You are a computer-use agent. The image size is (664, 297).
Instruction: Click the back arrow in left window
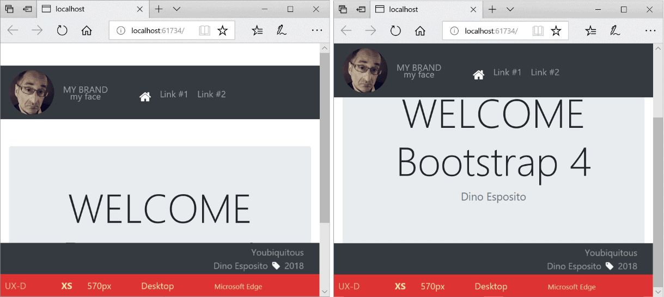pyautogui.click(x=13, y=30)
